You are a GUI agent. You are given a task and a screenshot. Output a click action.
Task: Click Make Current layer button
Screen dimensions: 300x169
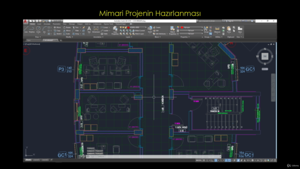click(x=139, y=31)
